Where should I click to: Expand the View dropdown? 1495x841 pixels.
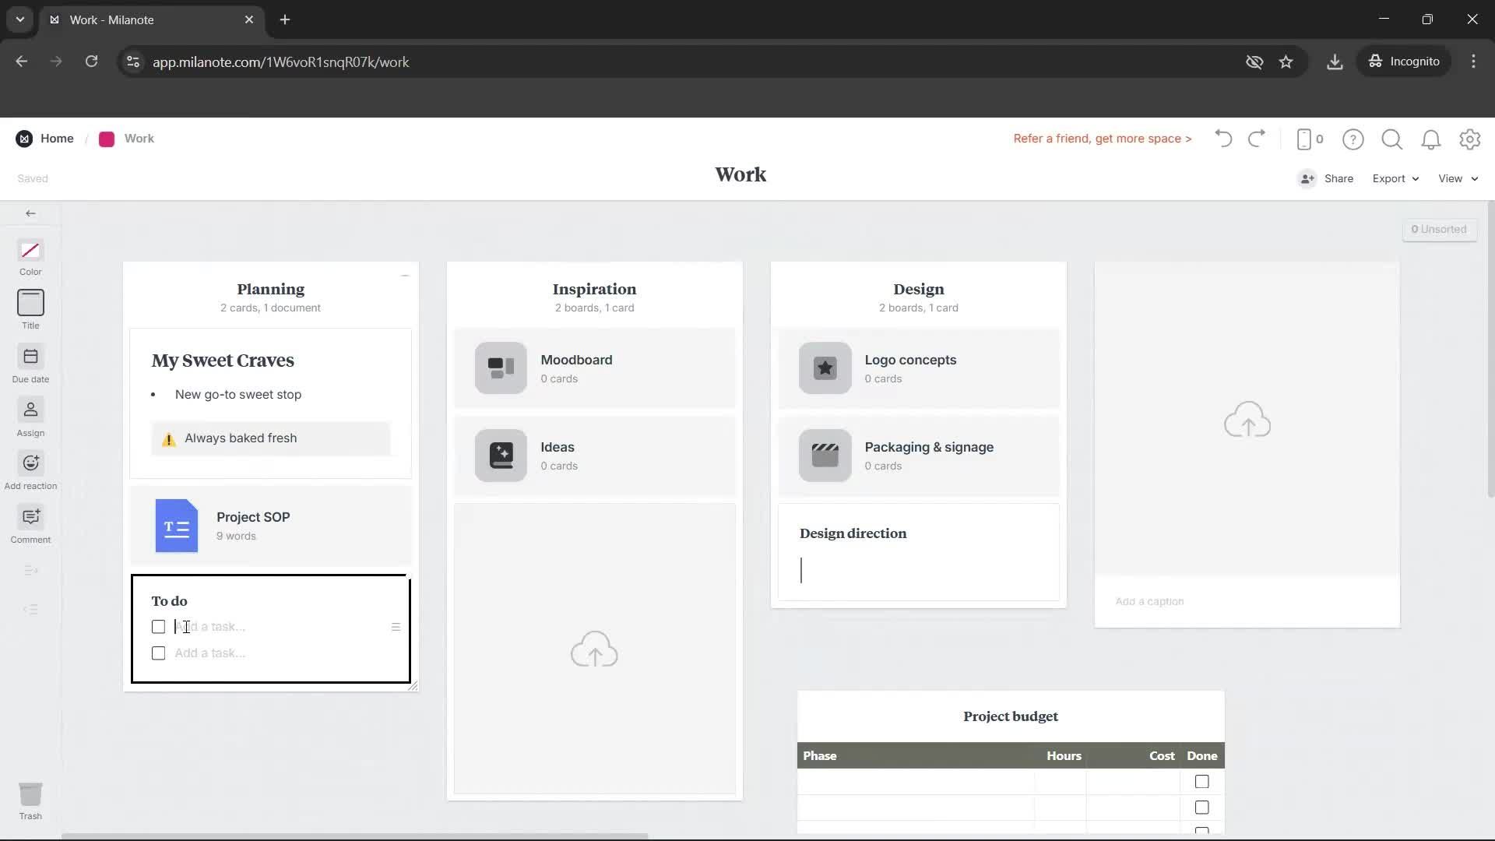(x=1456, y=178)
